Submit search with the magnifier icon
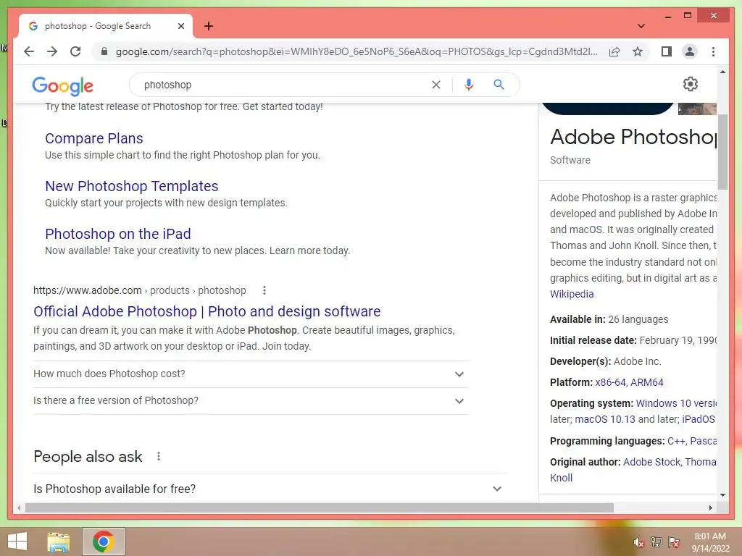This screenshot has width=742, height=556. tap(499, 85)
